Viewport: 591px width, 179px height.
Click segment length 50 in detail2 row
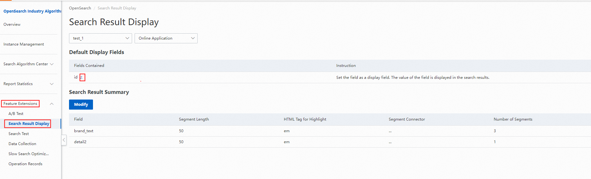(x=181, y=142)
